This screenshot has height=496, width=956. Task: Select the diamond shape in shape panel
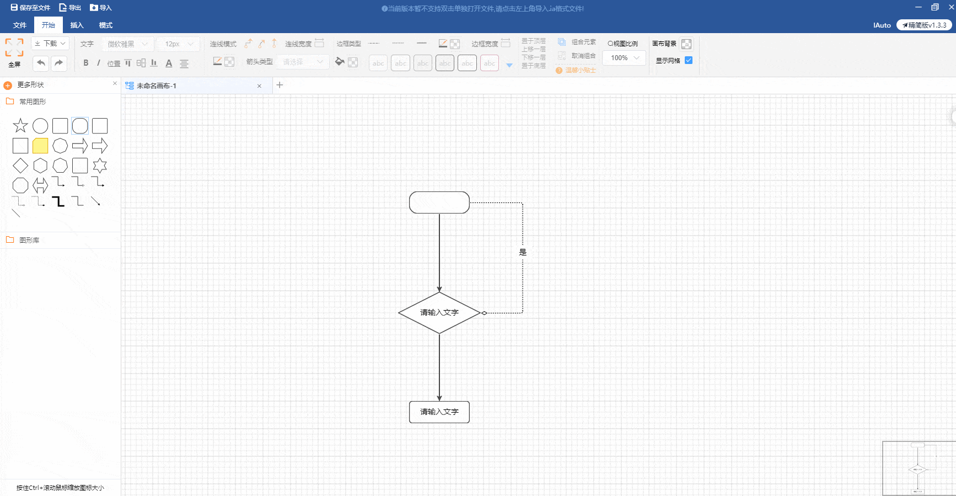click(20, 166)
